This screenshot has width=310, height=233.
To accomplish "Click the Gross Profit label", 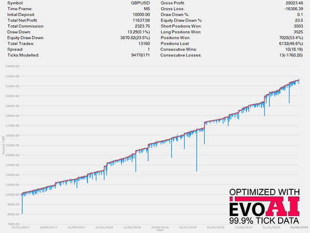I will coord(172,3).
